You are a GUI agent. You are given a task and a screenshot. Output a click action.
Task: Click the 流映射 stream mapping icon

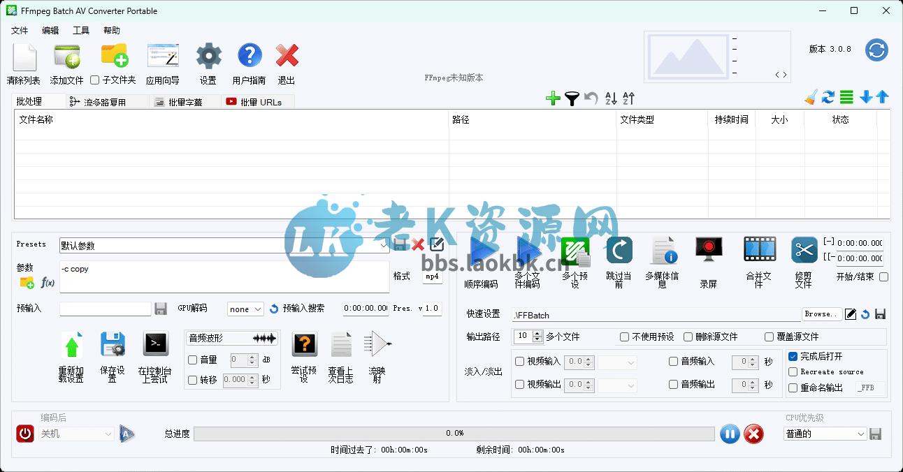click(x=377, y=344)
